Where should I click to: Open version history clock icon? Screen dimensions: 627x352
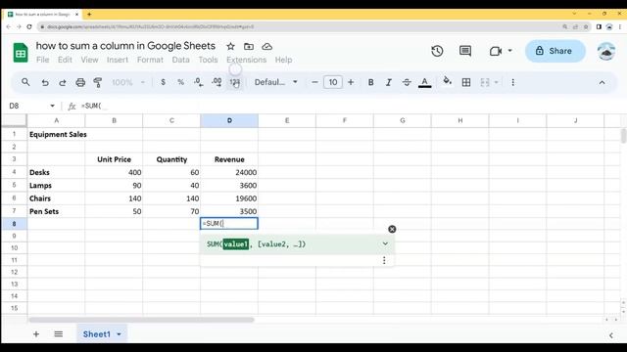click(x=437, y=51)
